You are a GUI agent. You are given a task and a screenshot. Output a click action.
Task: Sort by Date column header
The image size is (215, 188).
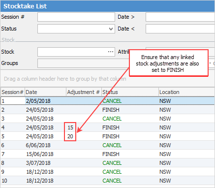click(45, 92)
